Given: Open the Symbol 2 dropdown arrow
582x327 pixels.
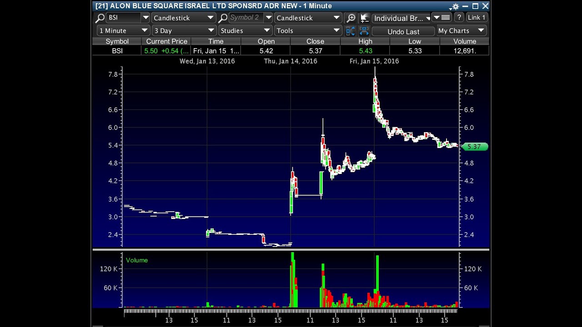Looking at the screenshot, I should pyautogui.click(x=268, y=18).
